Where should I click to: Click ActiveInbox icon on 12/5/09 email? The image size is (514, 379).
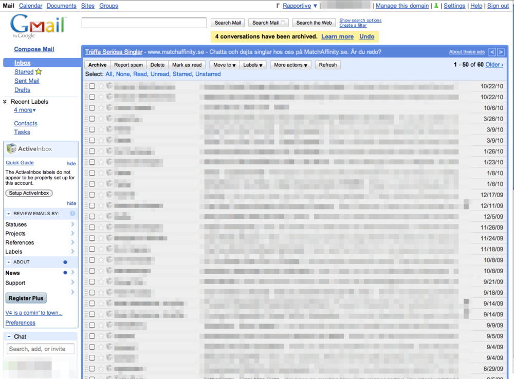click(x=109, y=216)
